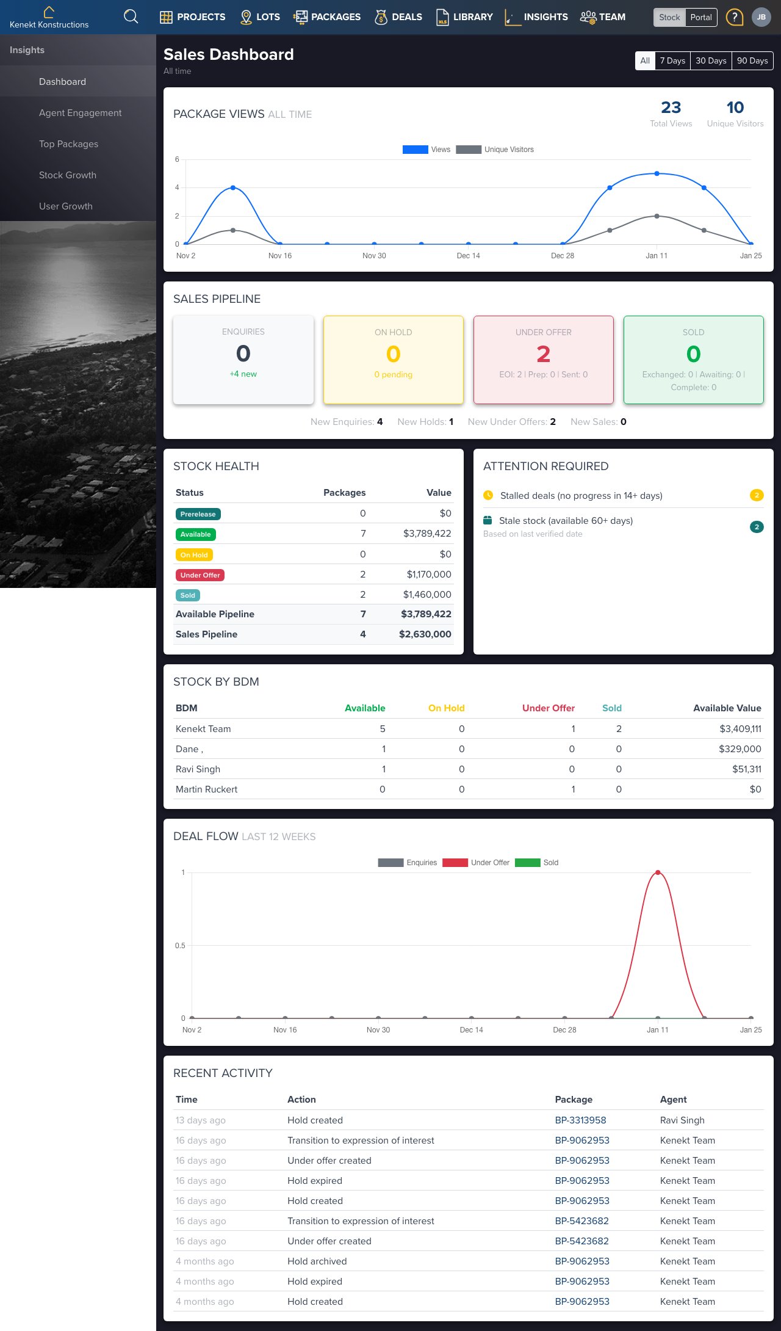Select the All time range filter
781x1331 pixels.
[645, 60]
